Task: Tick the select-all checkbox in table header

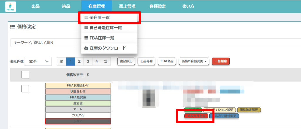Action: click(25, 75)
